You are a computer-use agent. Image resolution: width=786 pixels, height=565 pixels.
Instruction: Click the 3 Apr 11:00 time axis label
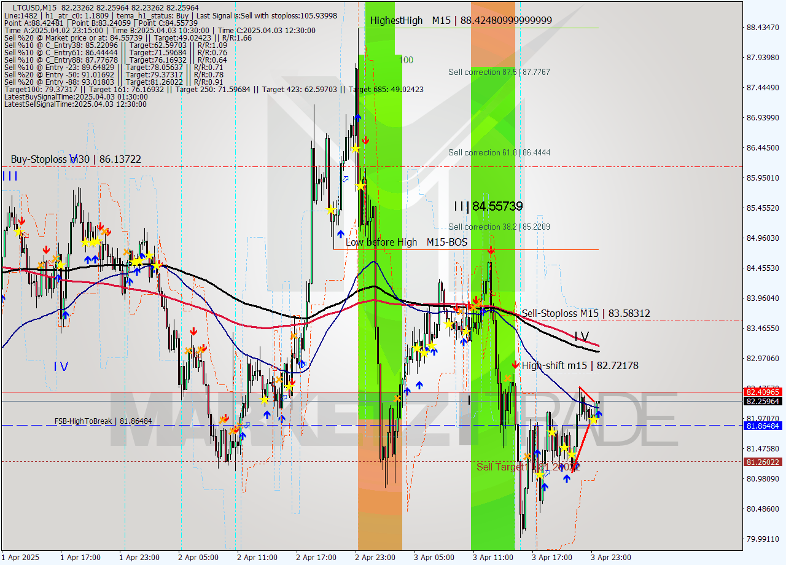click(491, 558)
